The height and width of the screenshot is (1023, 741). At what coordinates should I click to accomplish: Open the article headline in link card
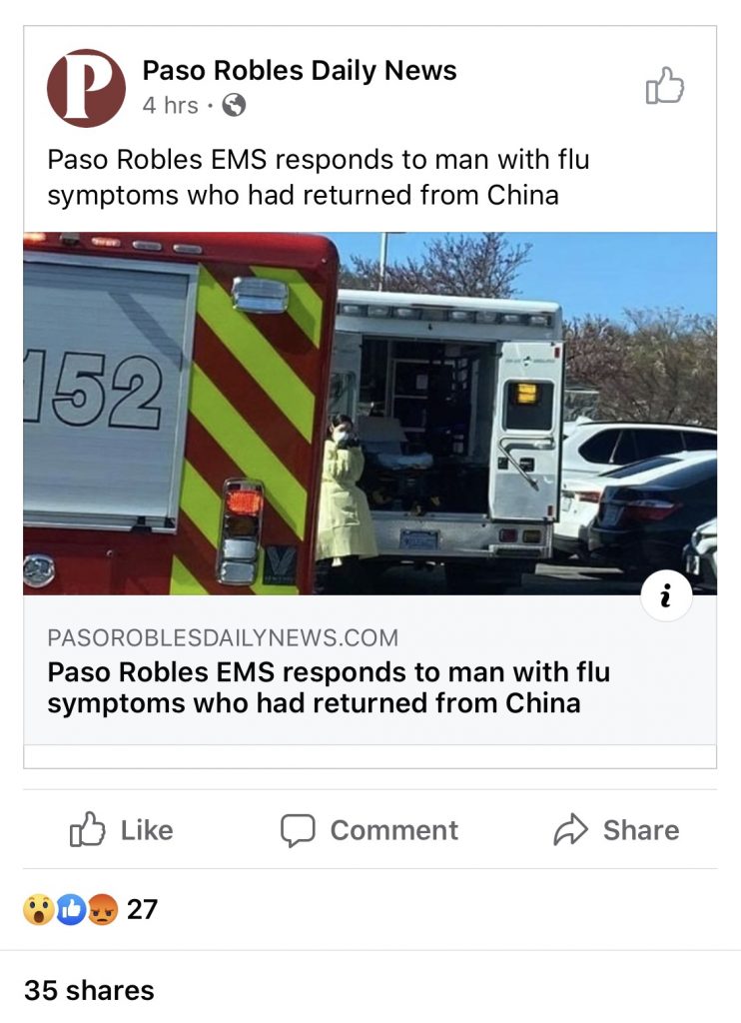tap(329, 687)
